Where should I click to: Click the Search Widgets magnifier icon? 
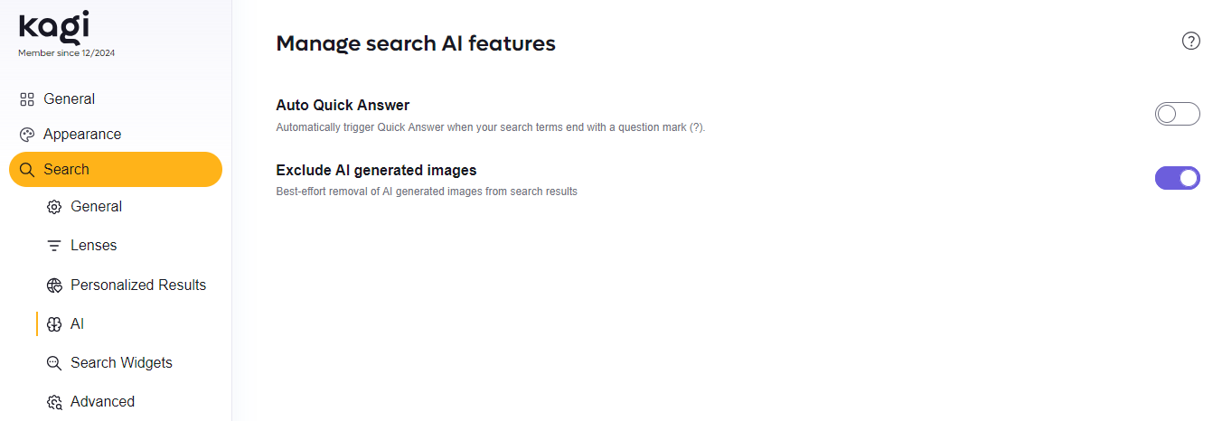(x=54, y=363)
